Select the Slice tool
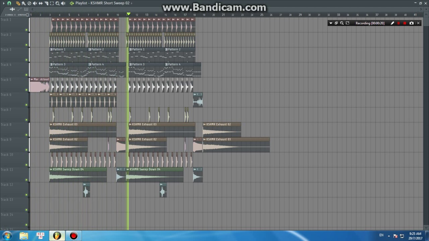The width and height of the screenshot is (429, 241). coord(46,3)
